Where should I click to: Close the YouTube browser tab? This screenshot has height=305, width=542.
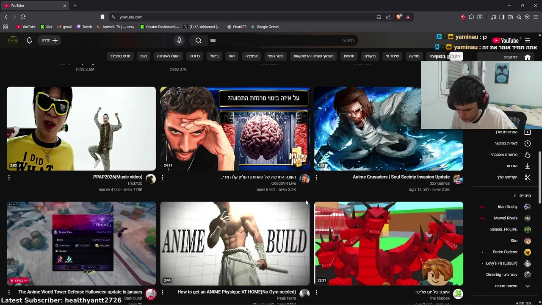[x=65, y=6]
